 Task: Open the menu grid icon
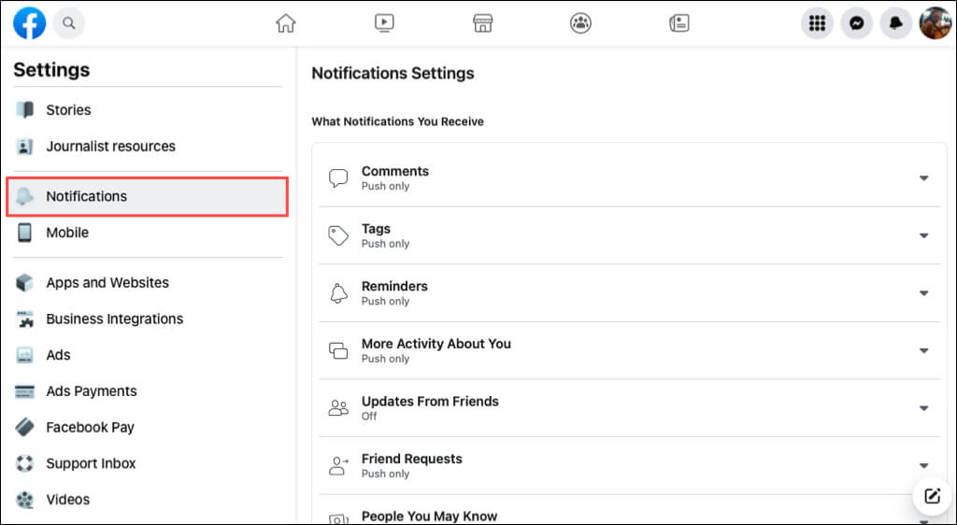point(817,23)
